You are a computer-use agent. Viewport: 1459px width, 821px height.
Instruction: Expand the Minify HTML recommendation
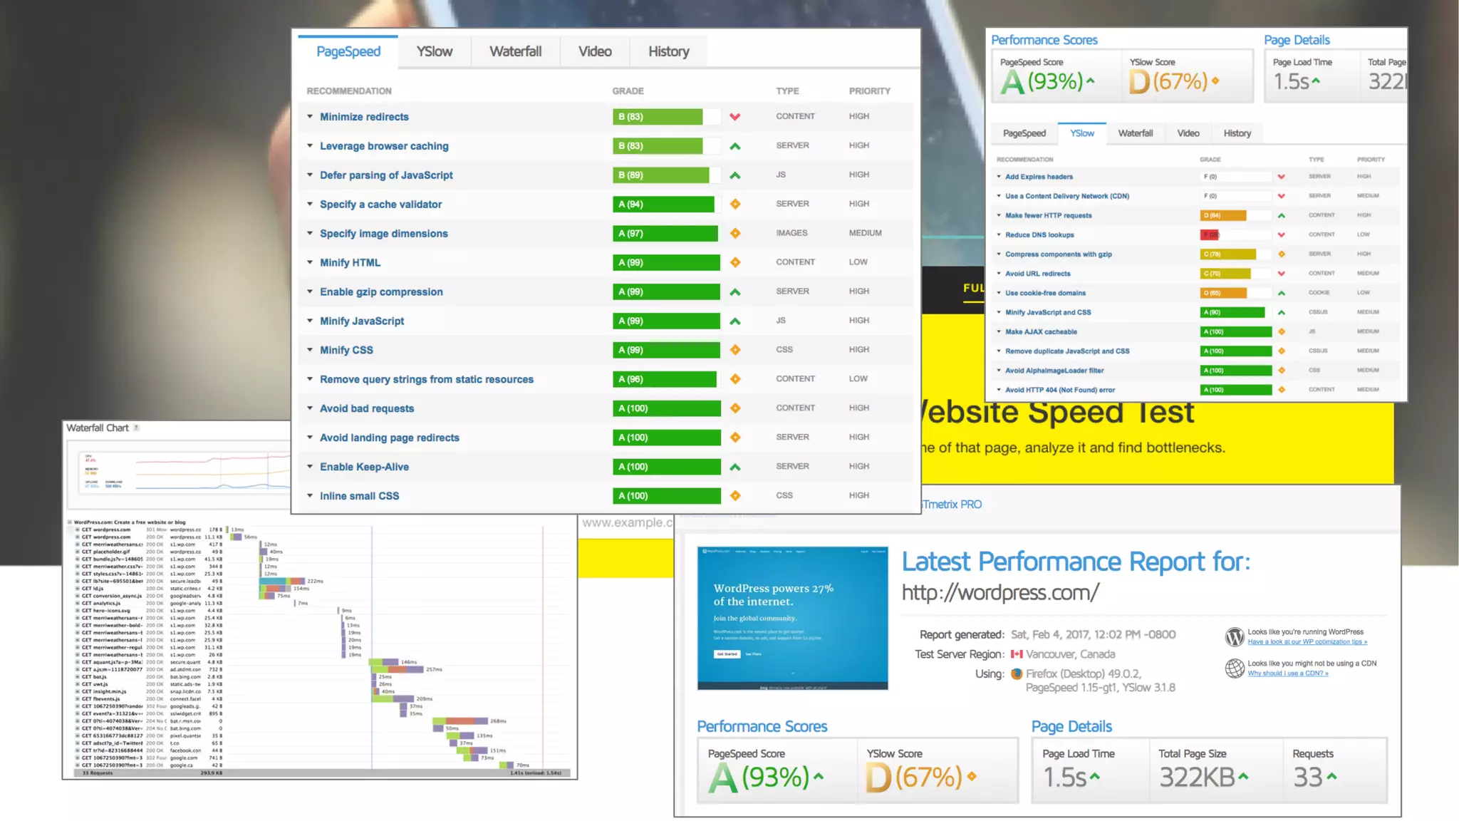pyautogui.click(x=310, y=262)
